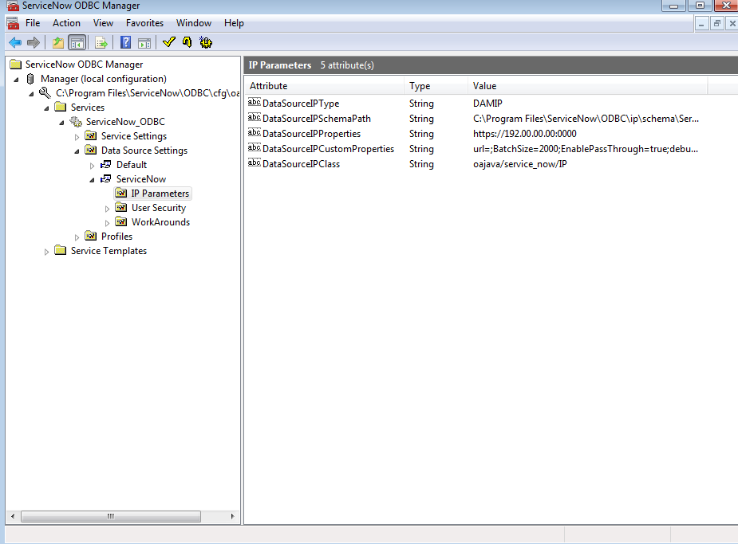738x544 pixels.
Task: Click the tree pane scroll right arrow
Action: (232, 516)
